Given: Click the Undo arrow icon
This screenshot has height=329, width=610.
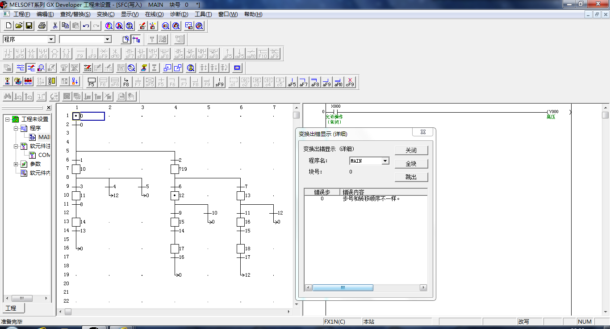Looking at the screenshot, I should pos(86,26).
